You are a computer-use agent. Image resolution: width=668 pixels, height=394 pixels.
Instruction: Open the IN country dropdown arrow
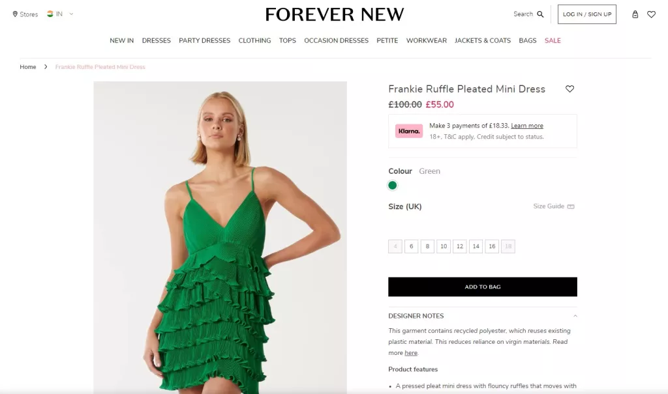[71, 14]
